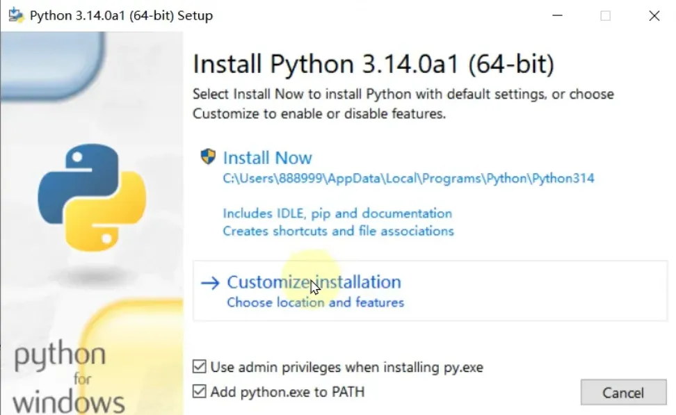Screen dimensions: 676x415
Task: Click the 'Install Python 3.14.0a1 (64-bit)' heading
Action: point(373,65)
